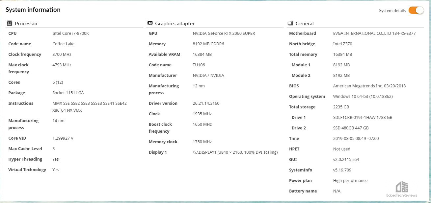This screenshot has width=431, height=203.
Task: Select 'Windows 10 64-bit (10.0.18362)' value
Action: coord(363,96)
